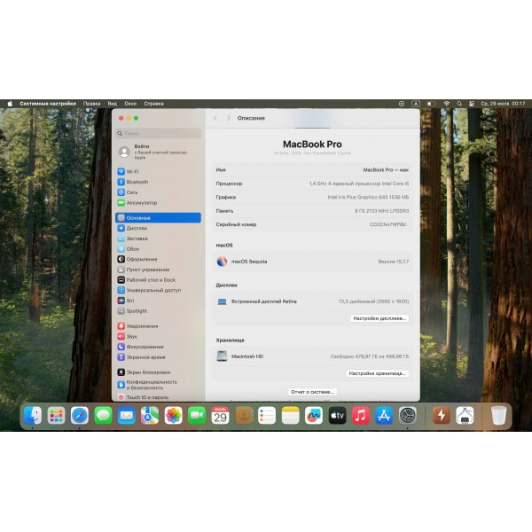Image resolution: width=532 pixels, height=532 pixels.
Task: Click the Поиск search field
Action: 158,133
